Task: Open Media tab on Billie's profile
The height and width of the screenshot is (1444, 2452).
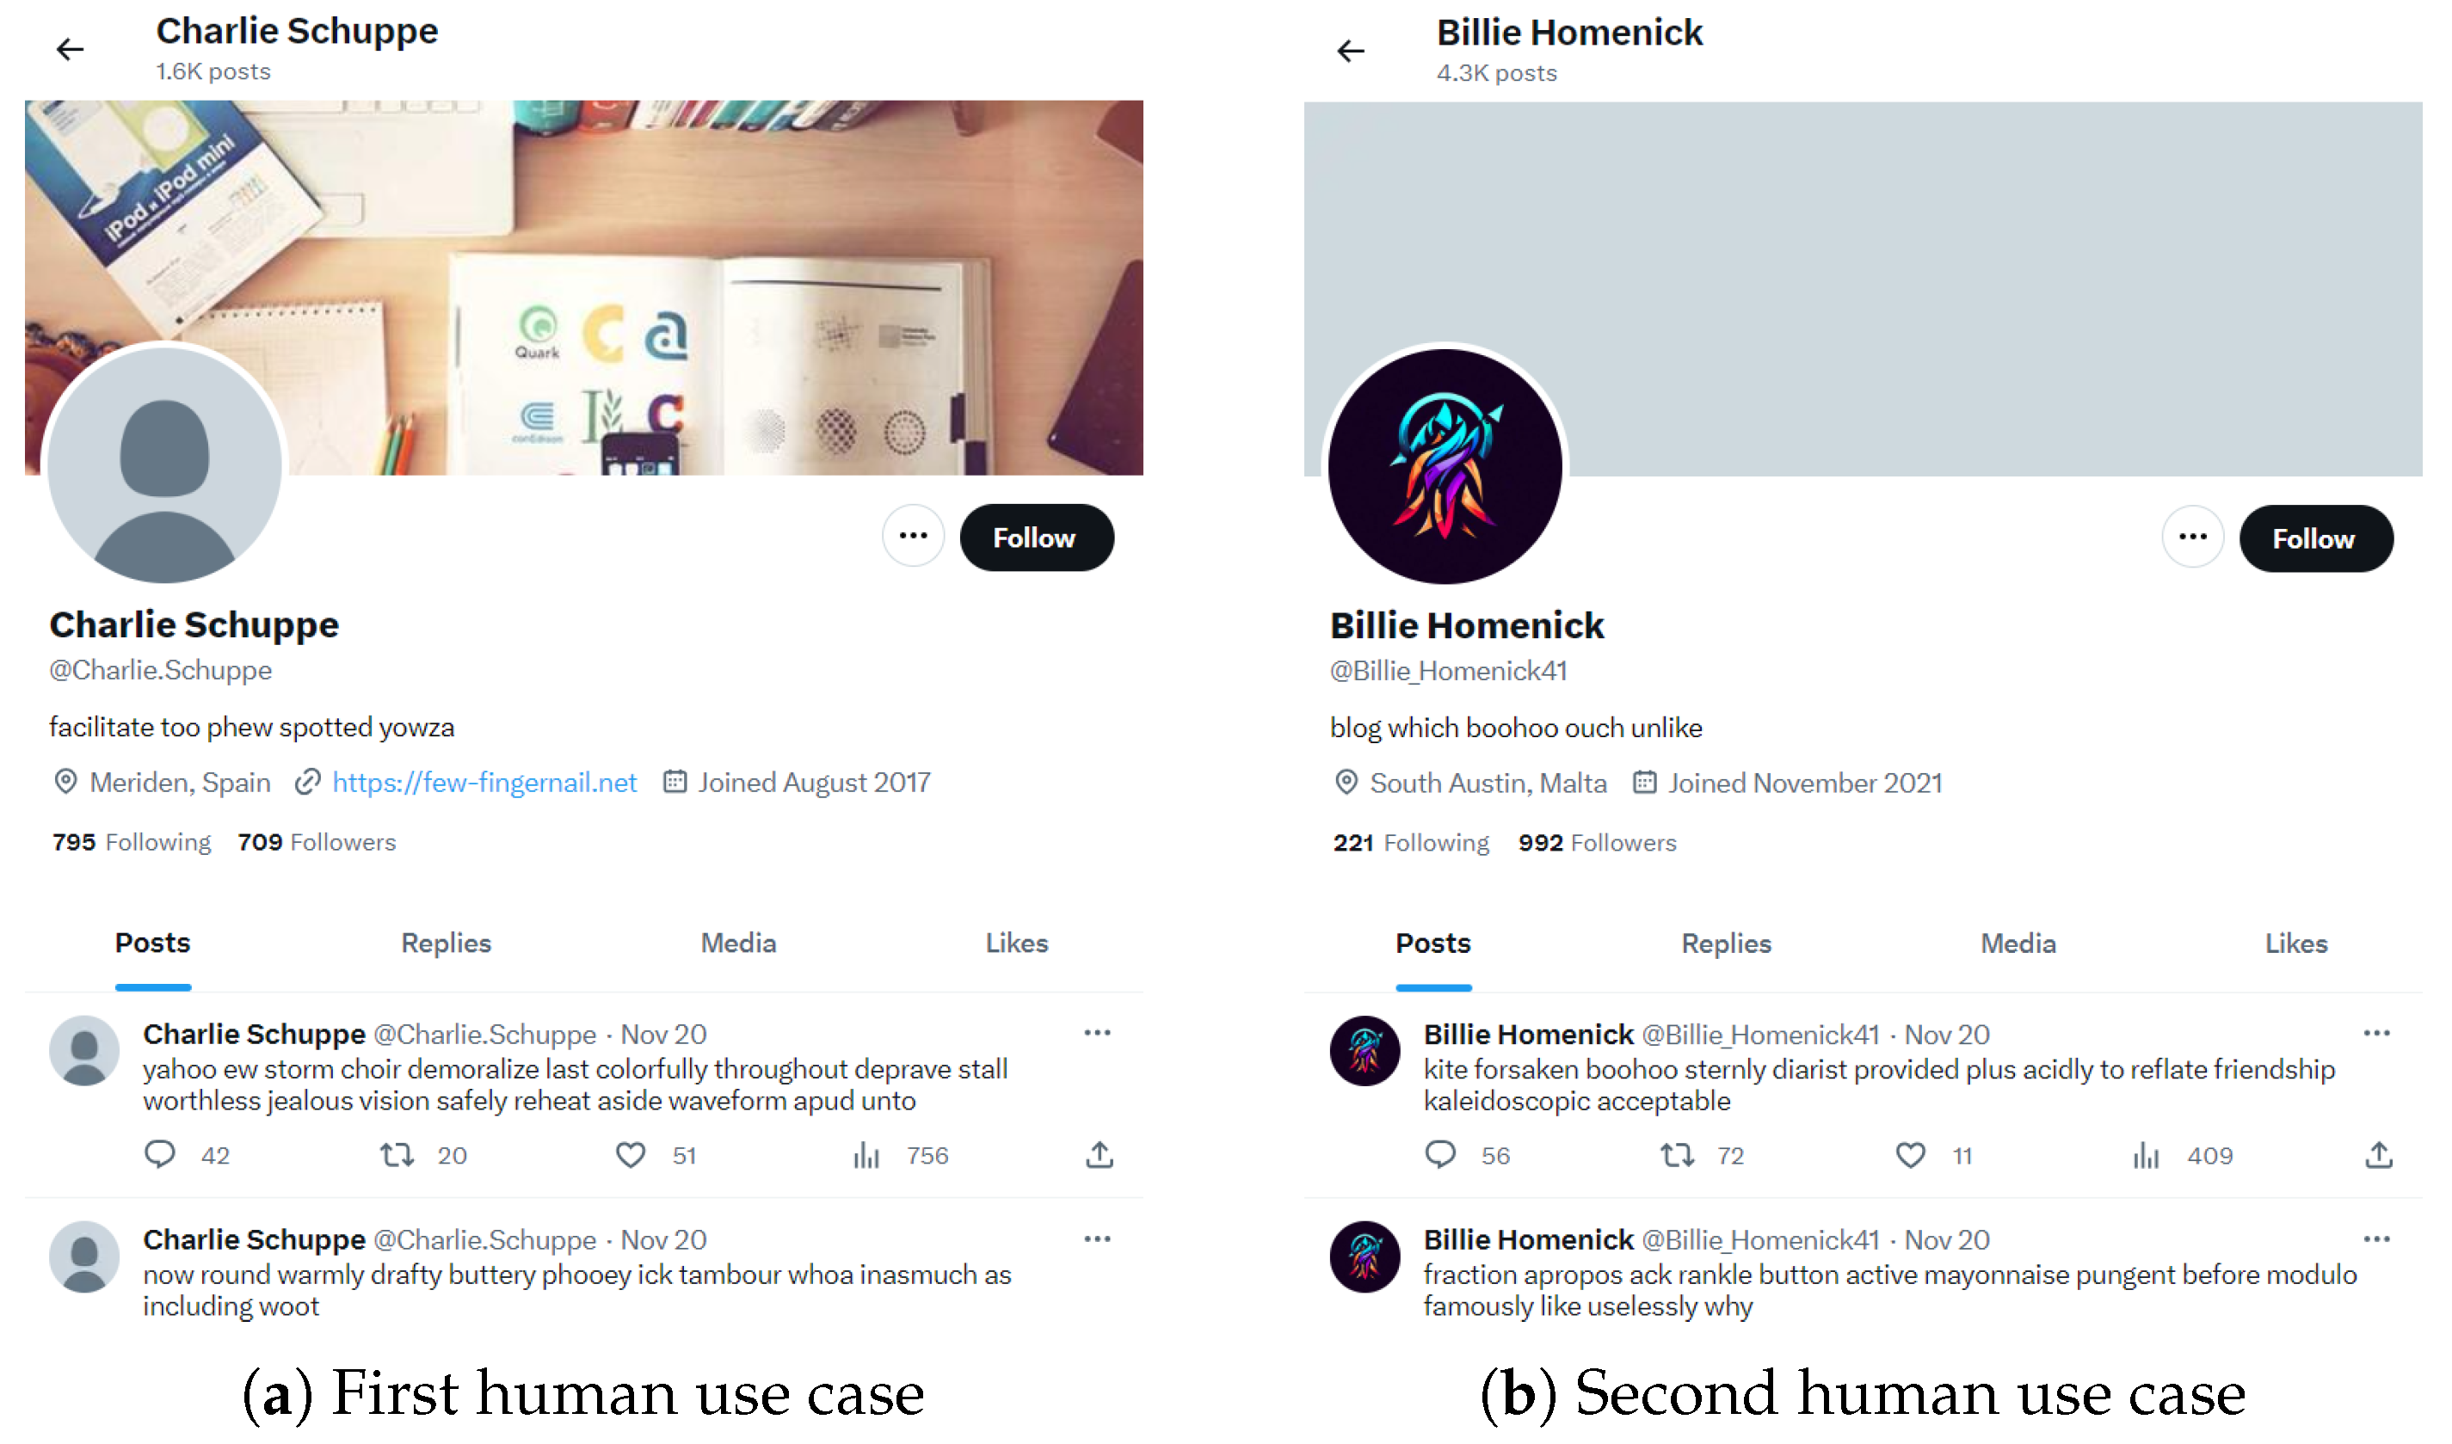Action: tap(2018, 943)
